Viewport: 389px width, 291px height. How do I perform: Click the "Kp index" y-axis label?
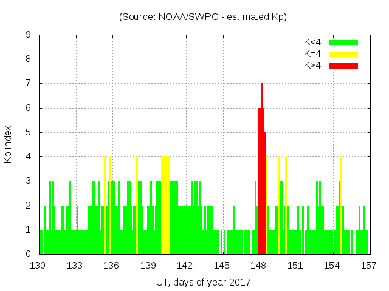tap(9, 145)
